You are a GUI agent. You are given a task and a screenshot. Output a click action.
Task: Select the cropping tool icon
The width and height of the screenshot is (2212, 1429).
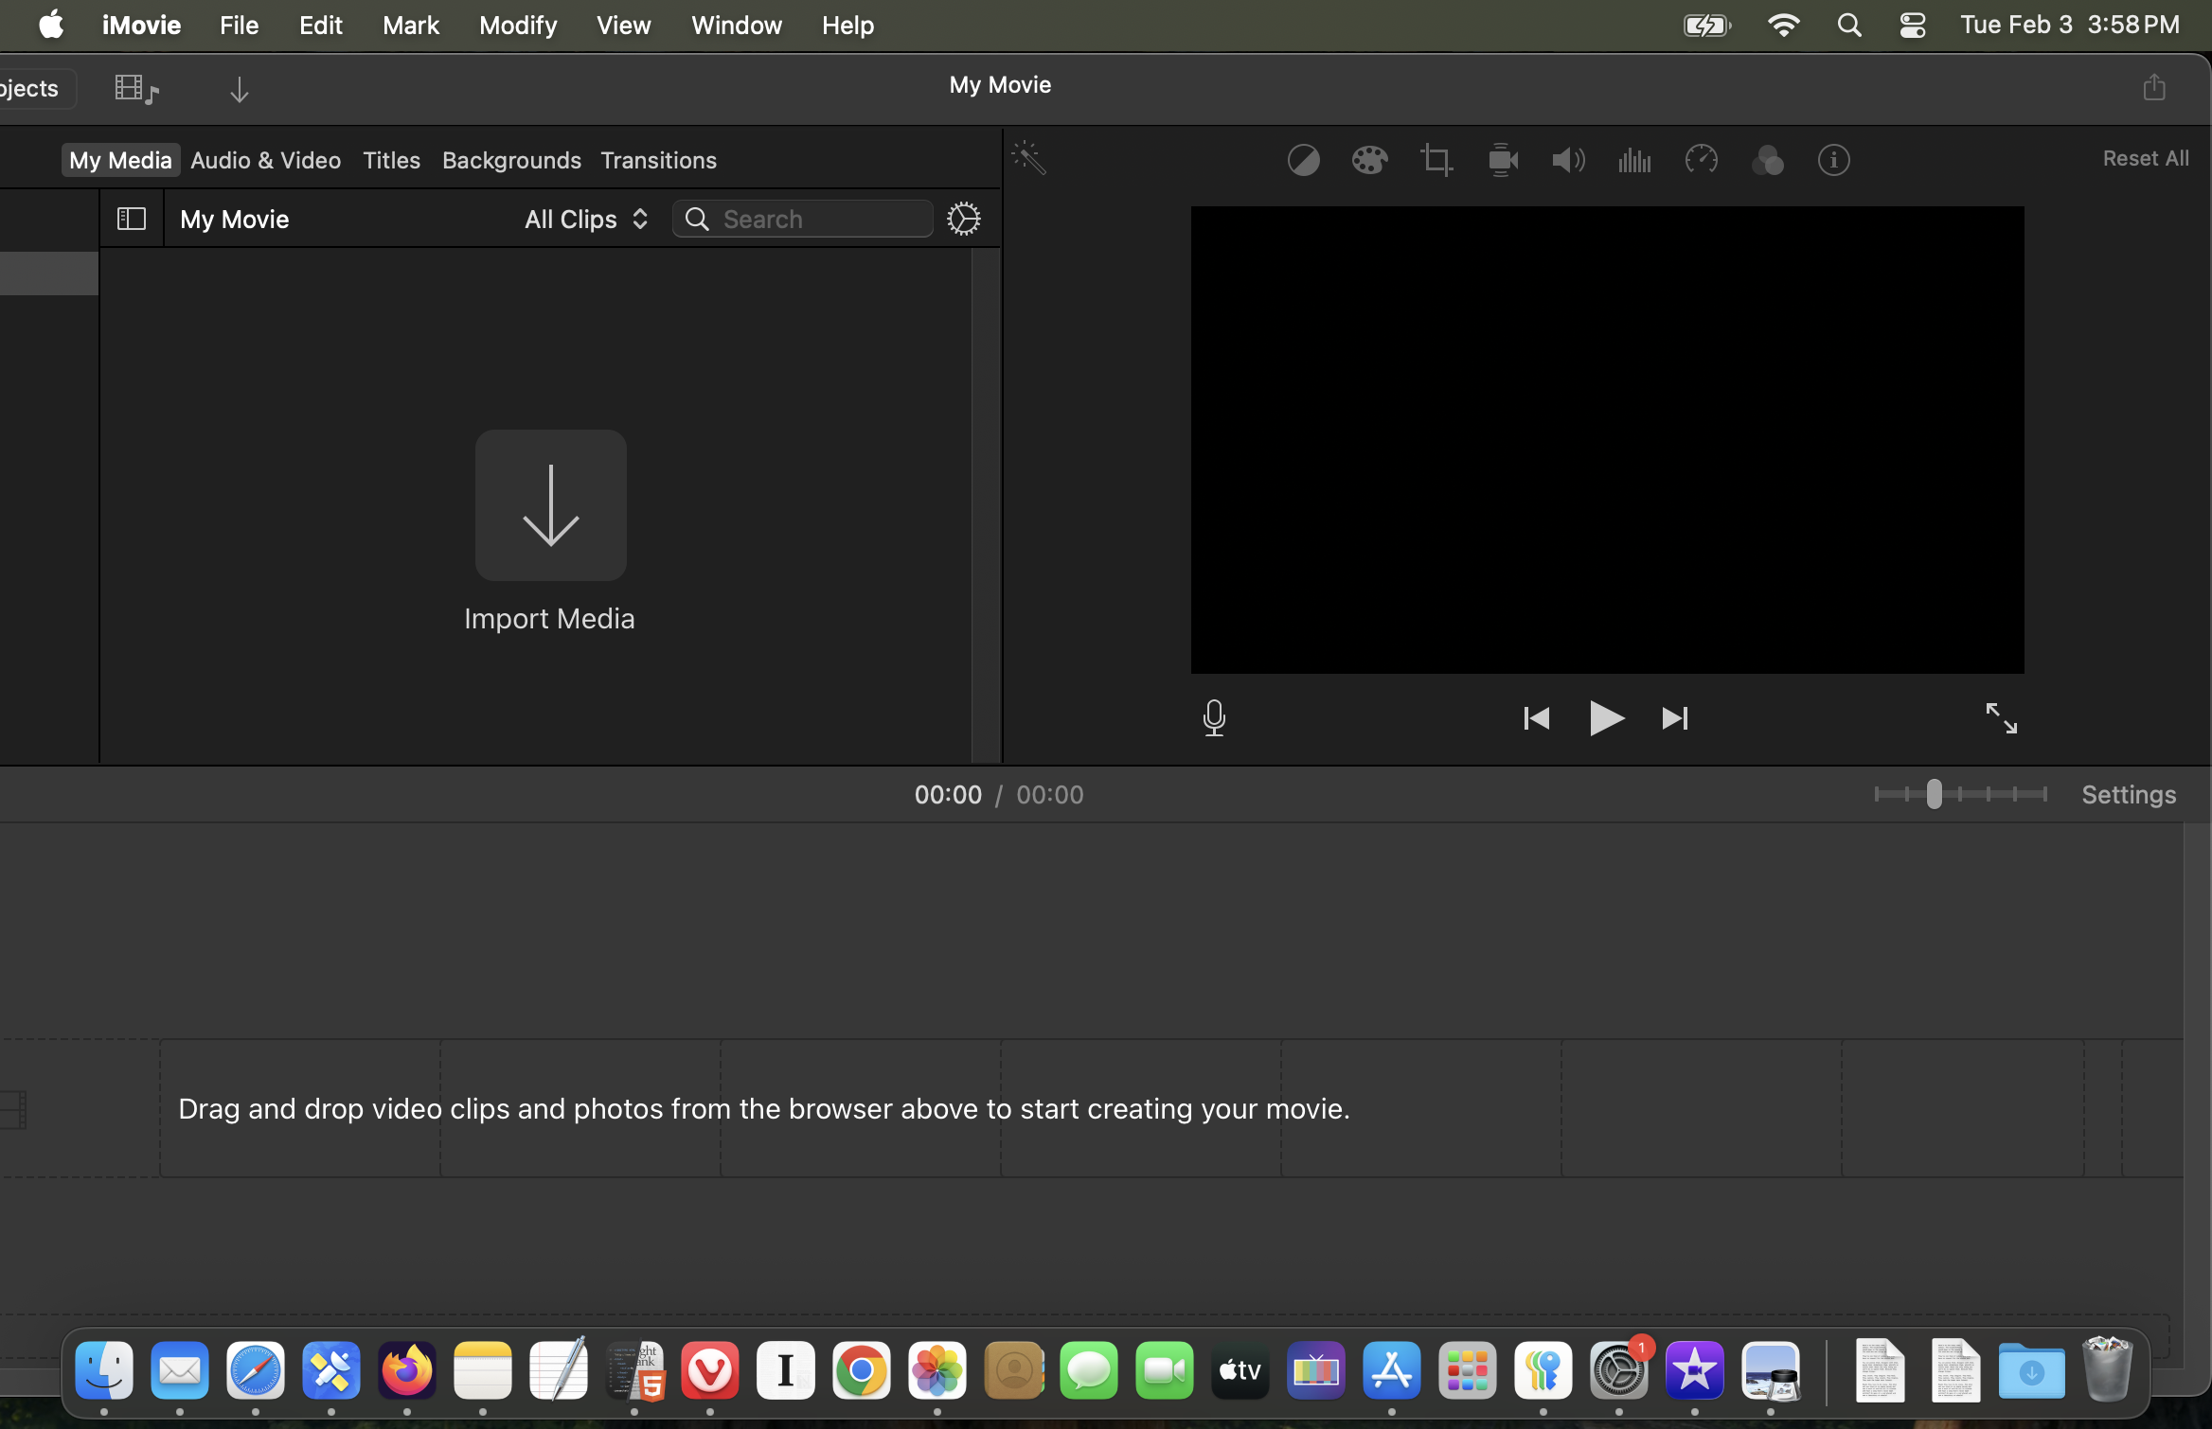tap(1436, 160)
